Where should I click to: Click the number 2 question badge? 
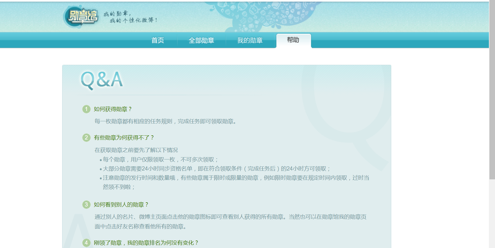[86, 138]
